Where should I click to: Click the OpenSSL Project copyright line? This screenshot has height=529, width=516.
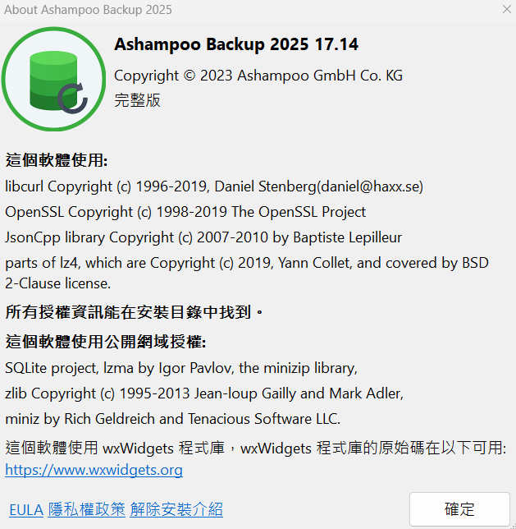click(185, 212)
